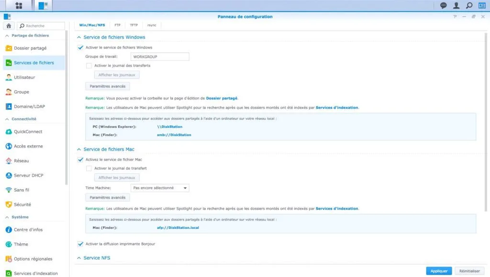Open the Thème palette icon
Viewport: 490px width, 277px height.
pyautogui.click(x=9, y=244)
